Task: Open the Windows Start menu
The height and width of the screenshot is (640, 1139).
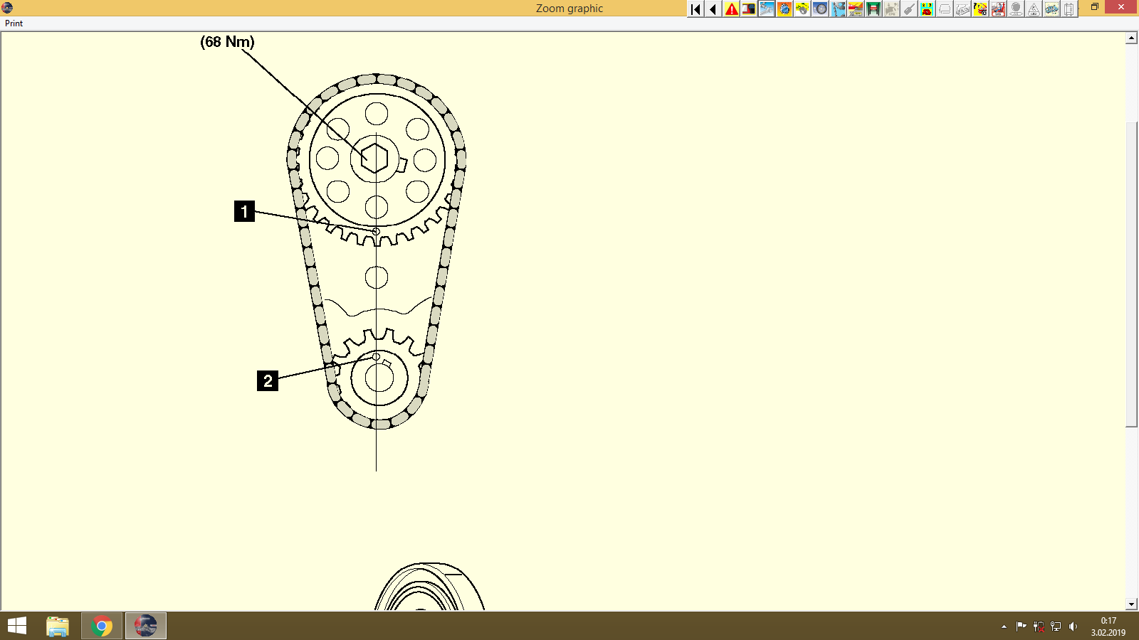Action: point(16,626)
